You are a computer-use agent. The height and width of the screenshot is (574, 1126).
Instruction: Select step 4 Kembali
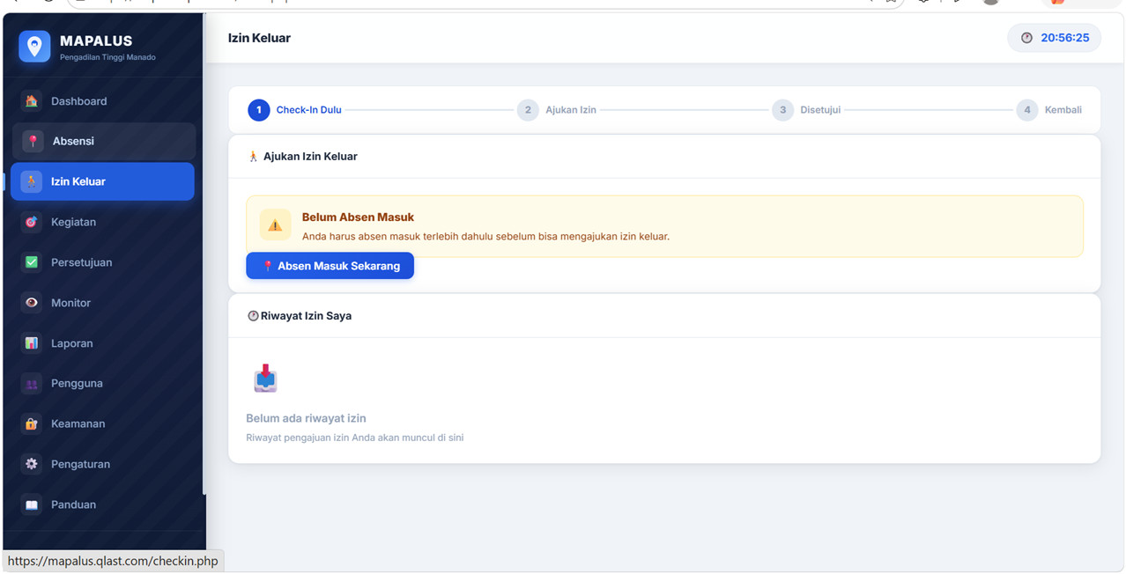[1048, 110]
